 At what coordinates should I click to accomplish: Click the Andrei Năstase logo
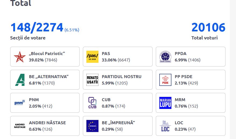(20, 126)
